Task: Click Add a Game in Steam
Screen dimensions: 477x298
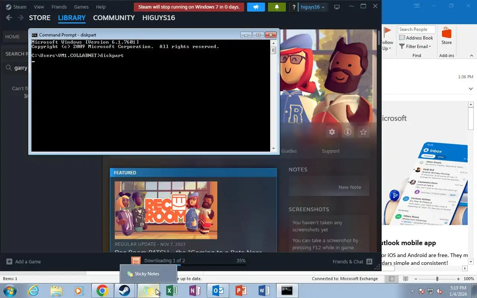Action: pos(23,261)
